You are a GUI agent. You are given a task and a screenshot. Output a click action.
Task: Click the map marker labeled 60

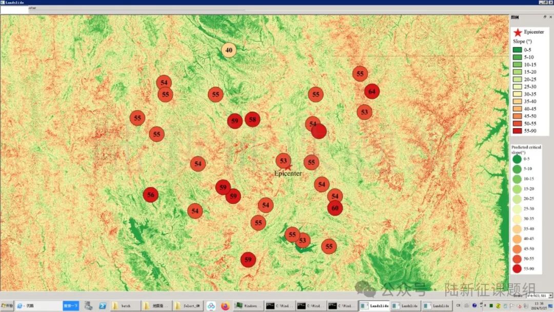click(335, 208)
